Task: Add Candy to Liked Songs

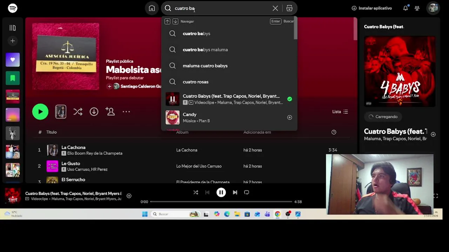Action: 289,118
